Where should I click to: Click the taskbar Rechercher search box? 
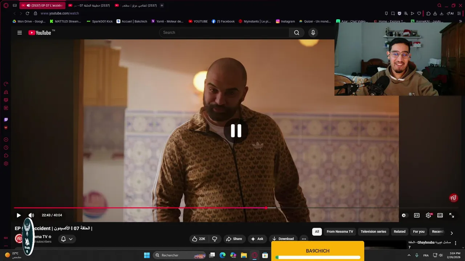[x=179, y=255]
